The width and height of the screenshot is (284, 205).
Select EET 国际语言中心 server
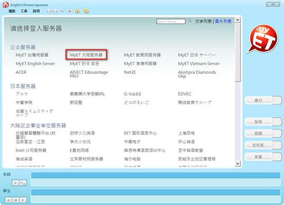click(140, 133)
